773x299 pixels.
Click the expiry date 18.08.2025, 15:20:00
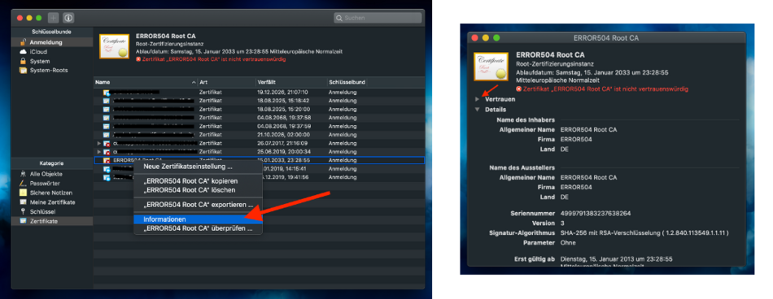coord(282,110)
